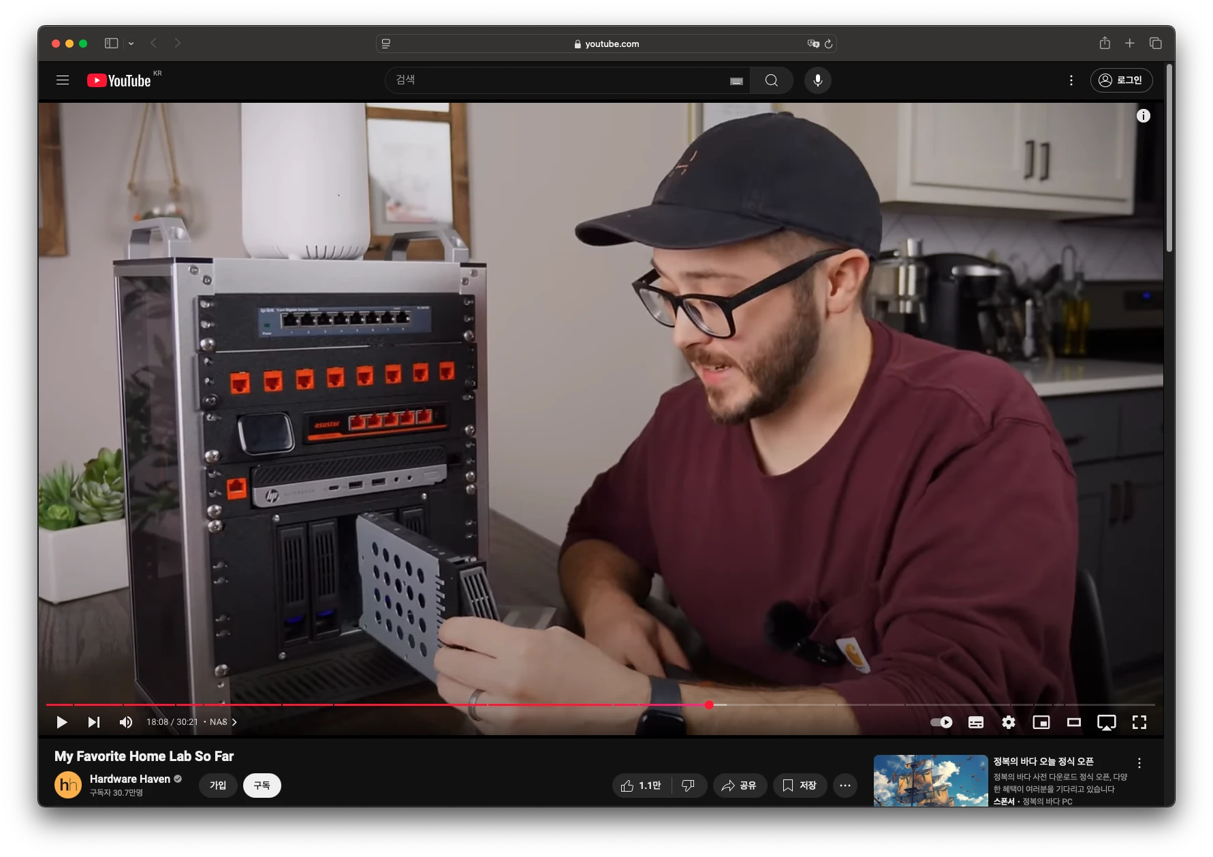Enable theater mode
This screenshot has width=1213, height=857.
(x=1074, y=722)
